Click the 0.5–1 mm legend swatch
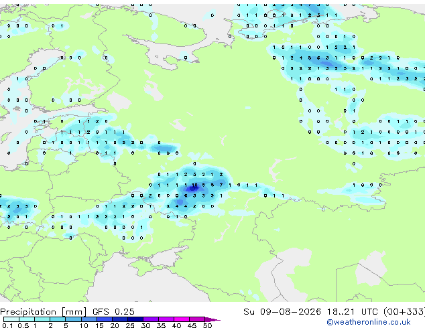Screen dimensions: 425x328 [27, 319]
